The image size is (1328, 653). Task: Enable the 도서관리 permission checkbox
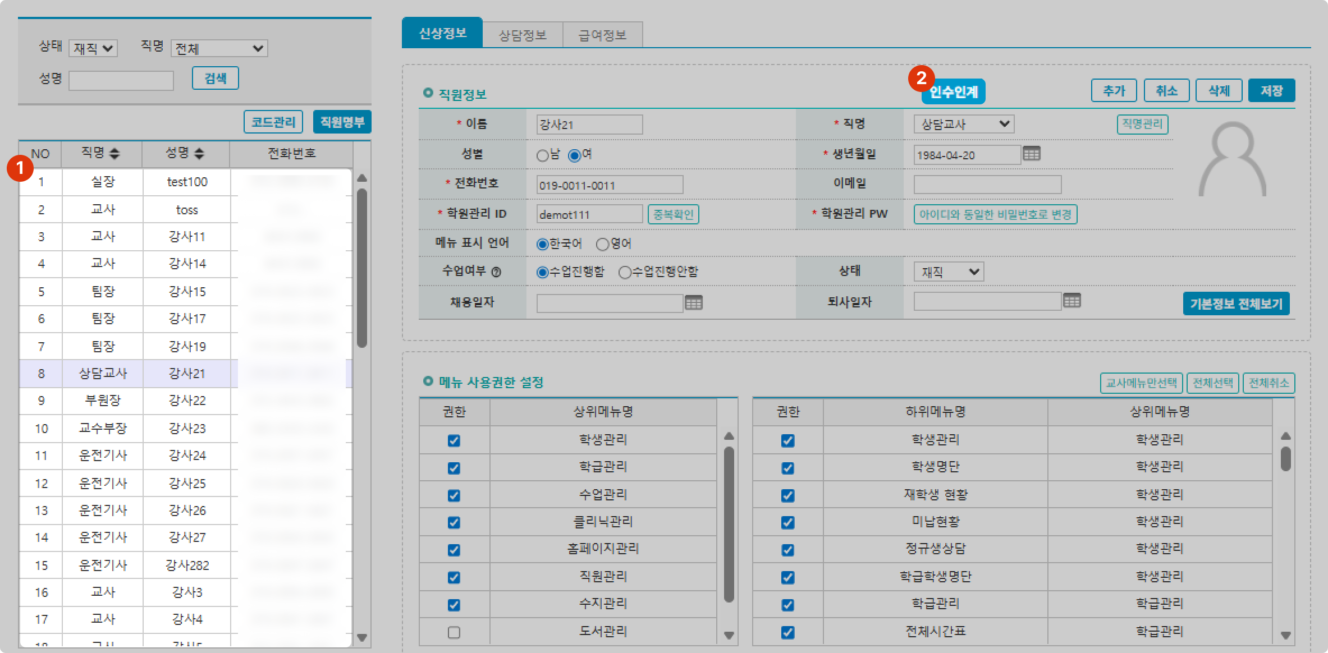(x=454, y=632)
